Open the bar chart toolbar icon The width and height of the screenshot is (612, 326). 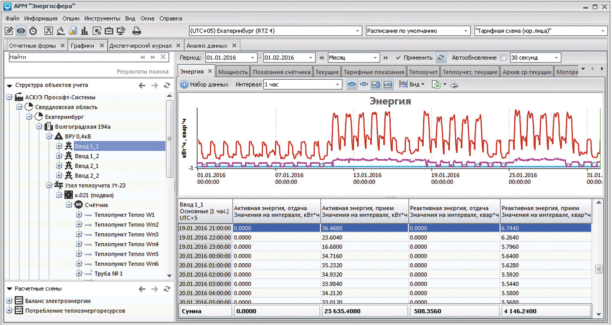pos(85,31)
